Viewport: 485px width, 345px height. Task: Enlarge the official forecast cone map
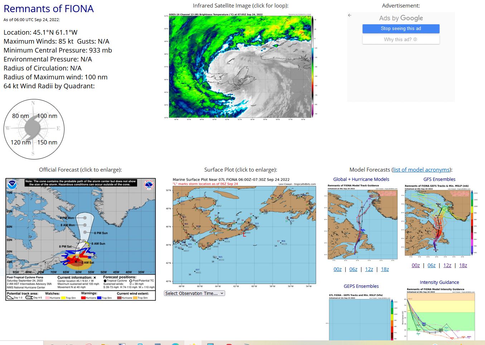[81, 240]
